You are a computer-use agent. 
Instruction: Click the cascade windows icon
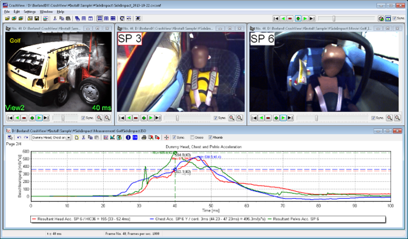click(x=77, y=18)
